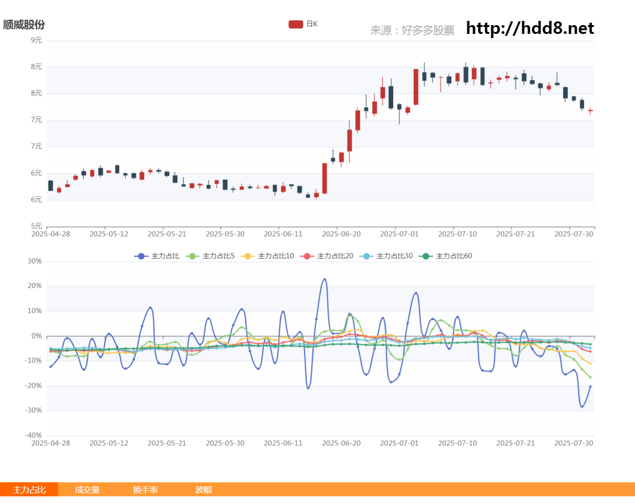The width and height of the screenshot is (635, 503).
Task: Click the large red candlestick before 2025-06-20
Action: coord(324,178)
